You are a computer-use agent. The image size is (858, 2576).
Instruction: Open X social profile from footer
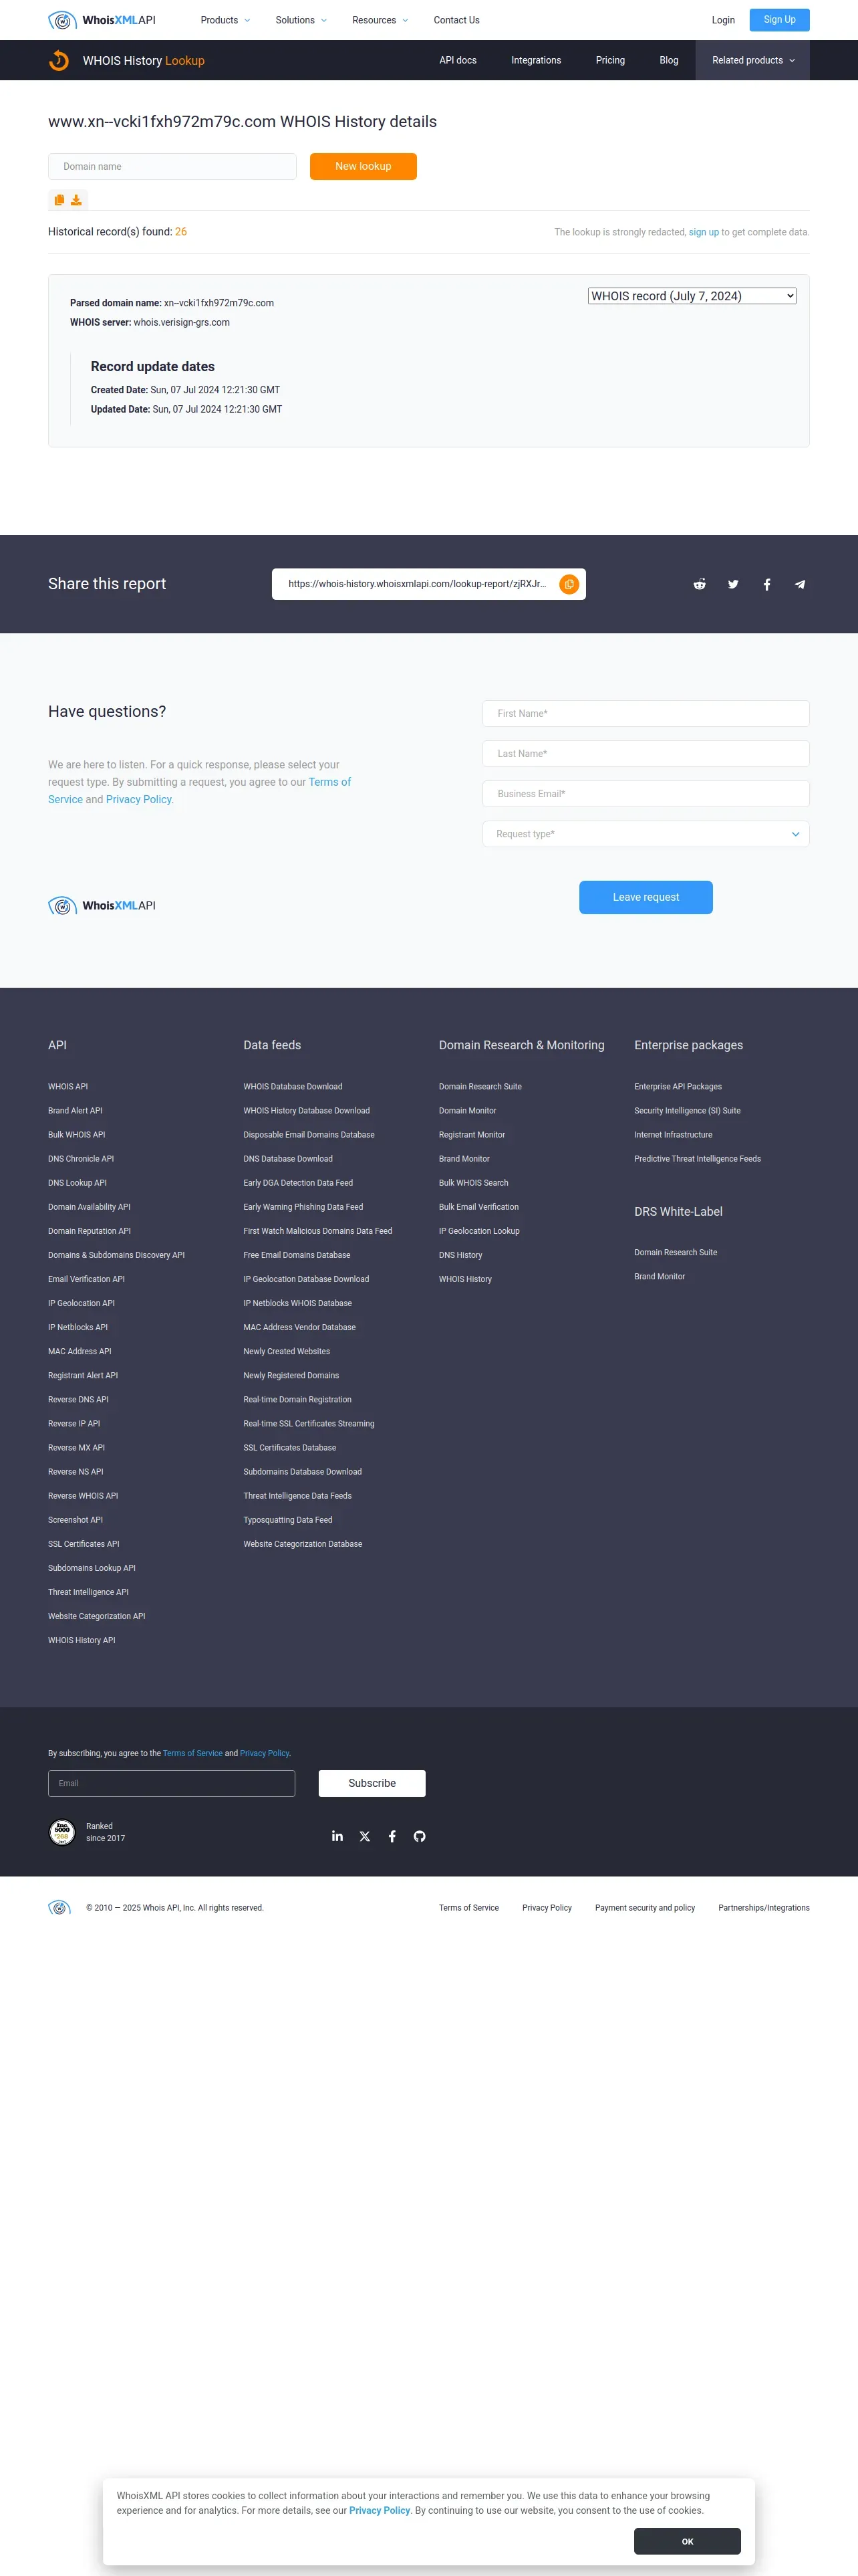[365, 1836]
